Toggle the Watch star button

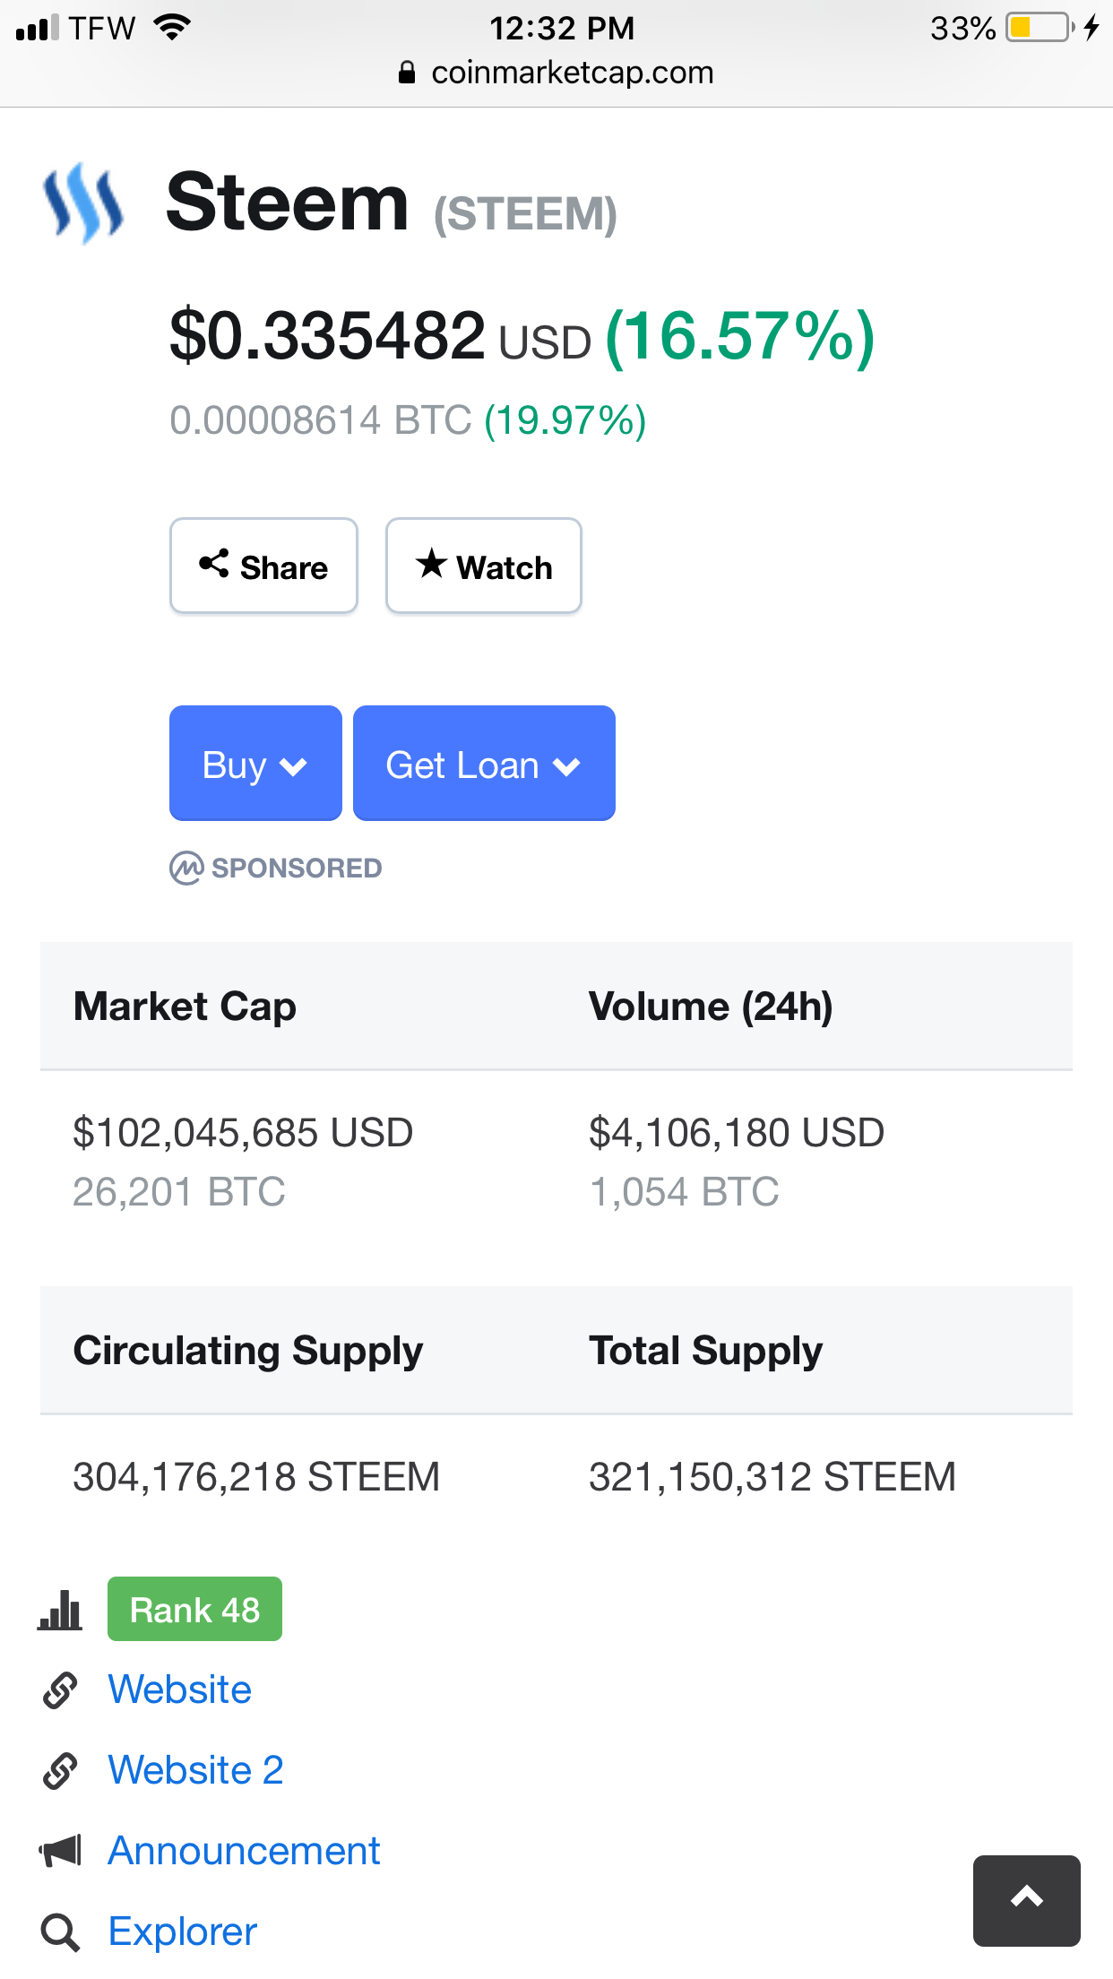pyautogui.click(x=484, y=566)
